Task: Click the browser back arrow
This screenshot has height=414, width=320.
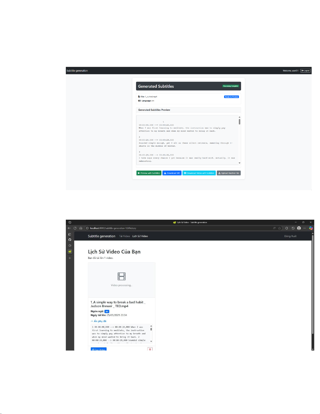Action: (69, 228)
